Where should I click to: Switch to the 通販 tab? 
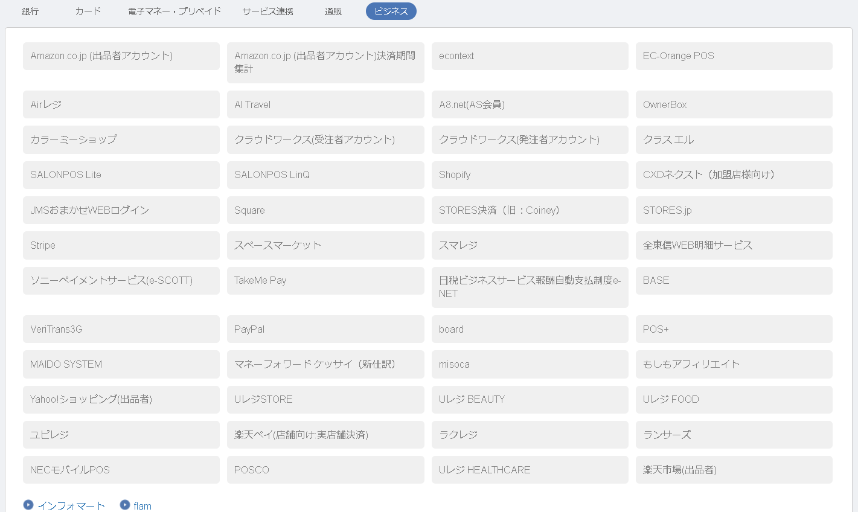click(x=333, y=11)
